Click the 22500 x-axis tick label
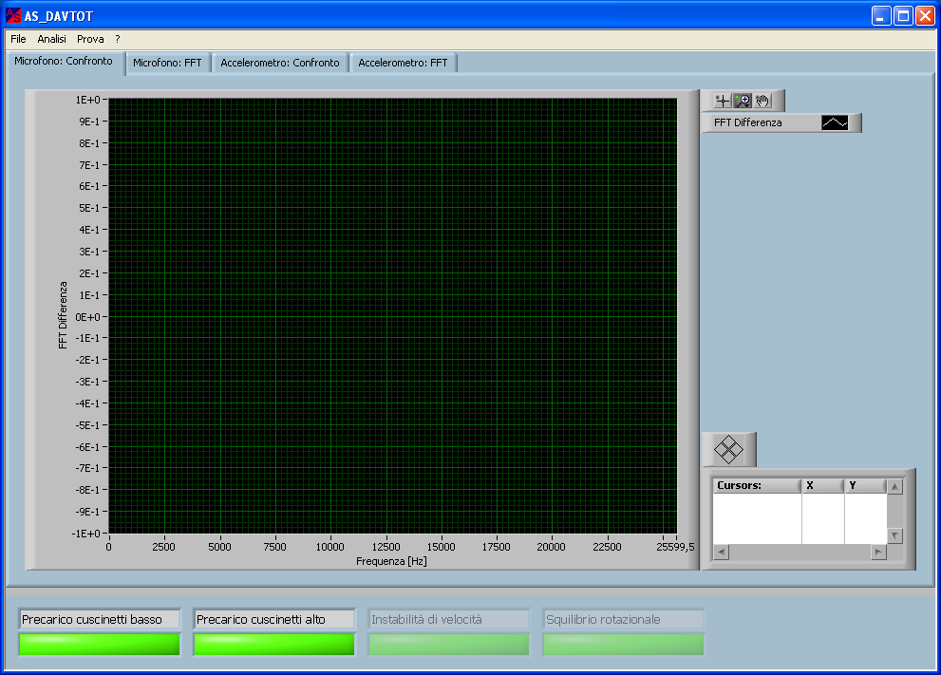This screenshot has height=675, width=941. pos(608,547)
